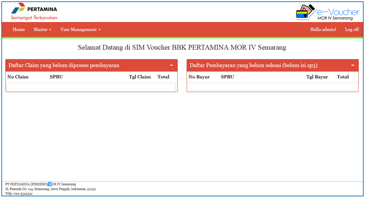This screenshot has height=197, width=365.
Task: Click the Total header in claim table
Action: pos(163,77)
